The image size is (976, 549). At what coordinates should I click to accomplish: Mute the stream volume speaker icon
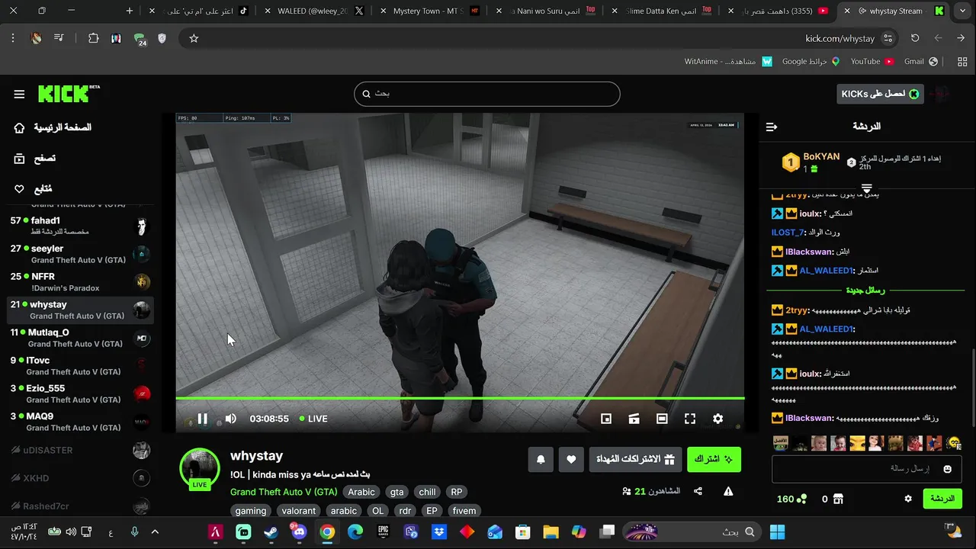230,419
